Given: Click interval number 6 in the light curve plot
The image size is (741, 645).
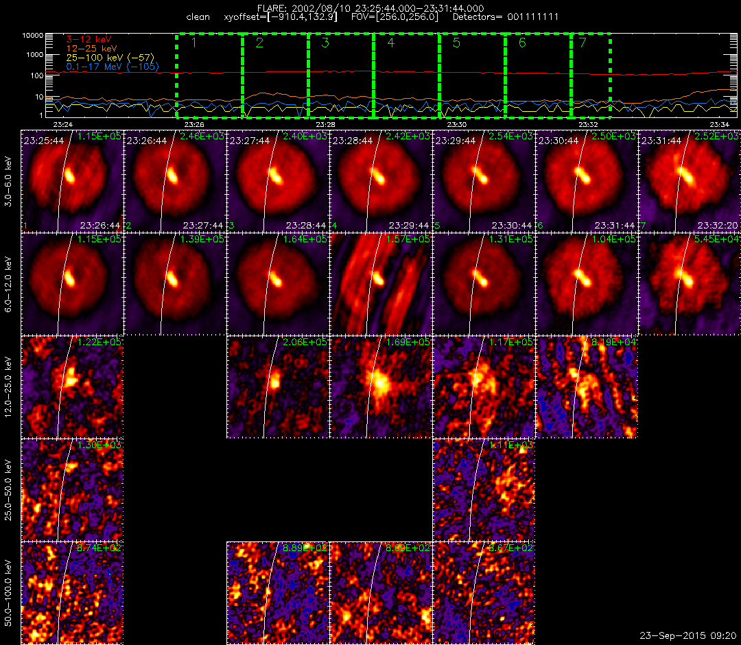Looking at the screenshot, I should pyautogui.click(x=521, y=43).
